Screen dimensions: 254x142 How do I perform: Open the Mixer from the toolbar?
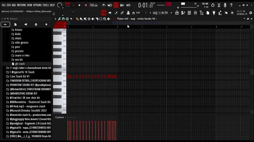coord(195,13)
